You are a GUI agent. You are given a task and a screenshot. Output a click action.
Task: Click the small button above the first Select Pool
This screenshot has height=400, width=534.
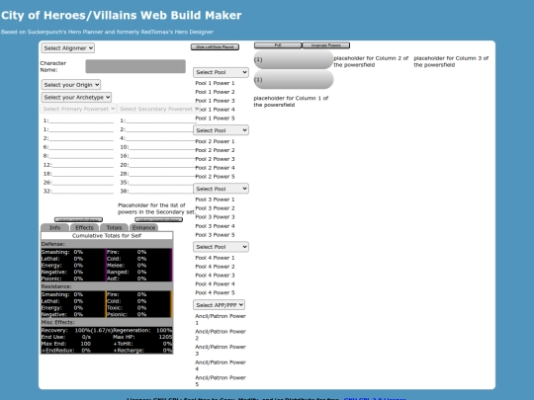[215, 47]
